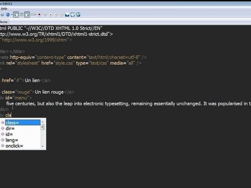Click the 'menu' id attribute value
The width and height of the screenshot is (251, 188).
click(x=21, y=98)
